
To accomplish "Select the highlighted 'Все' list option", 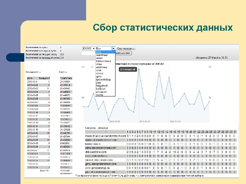I will pyautogui.click(x=105, y=52).
